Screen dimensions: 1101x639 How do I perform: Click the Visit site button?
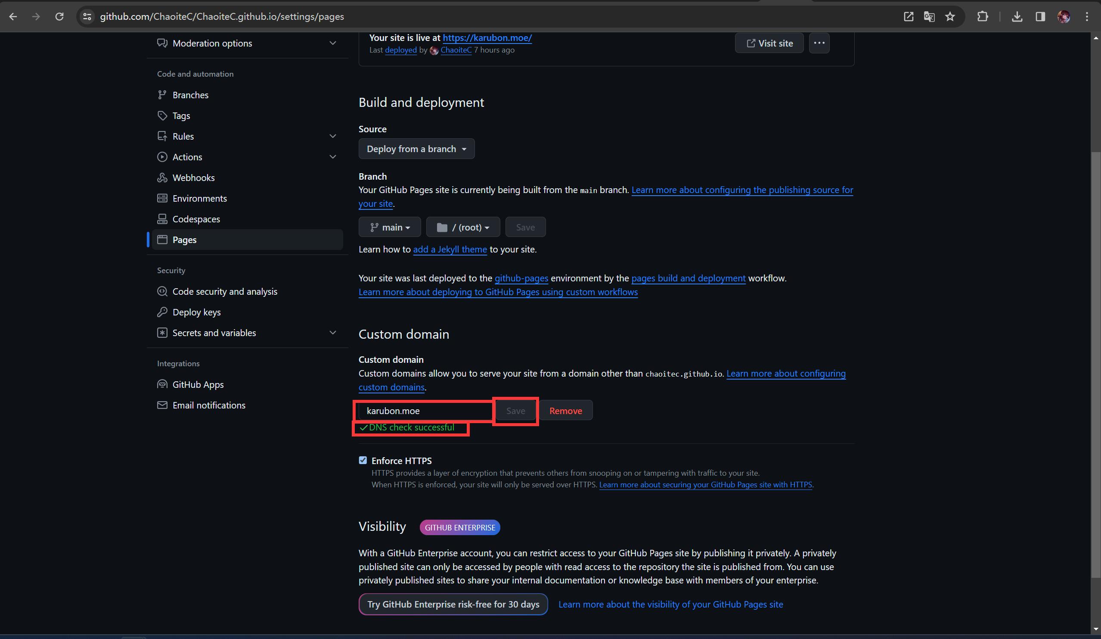tap(769, 43)
